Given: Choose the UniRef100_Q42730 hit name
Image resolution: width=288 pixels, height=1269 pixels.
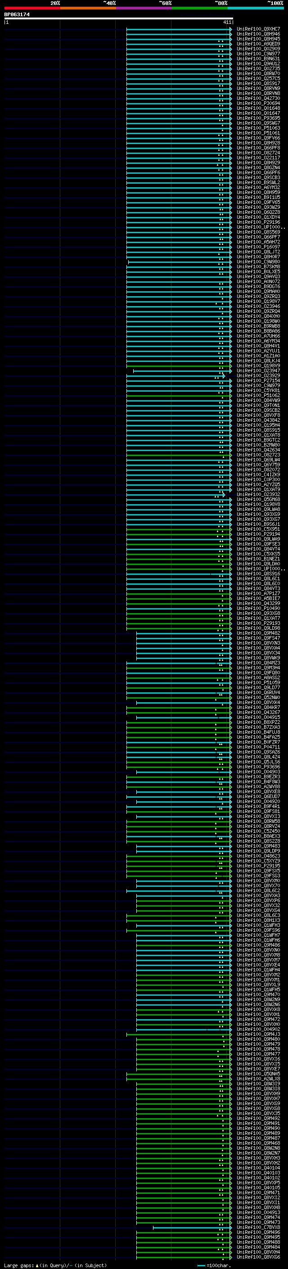Looking at the screenshot, I should 258,98.
